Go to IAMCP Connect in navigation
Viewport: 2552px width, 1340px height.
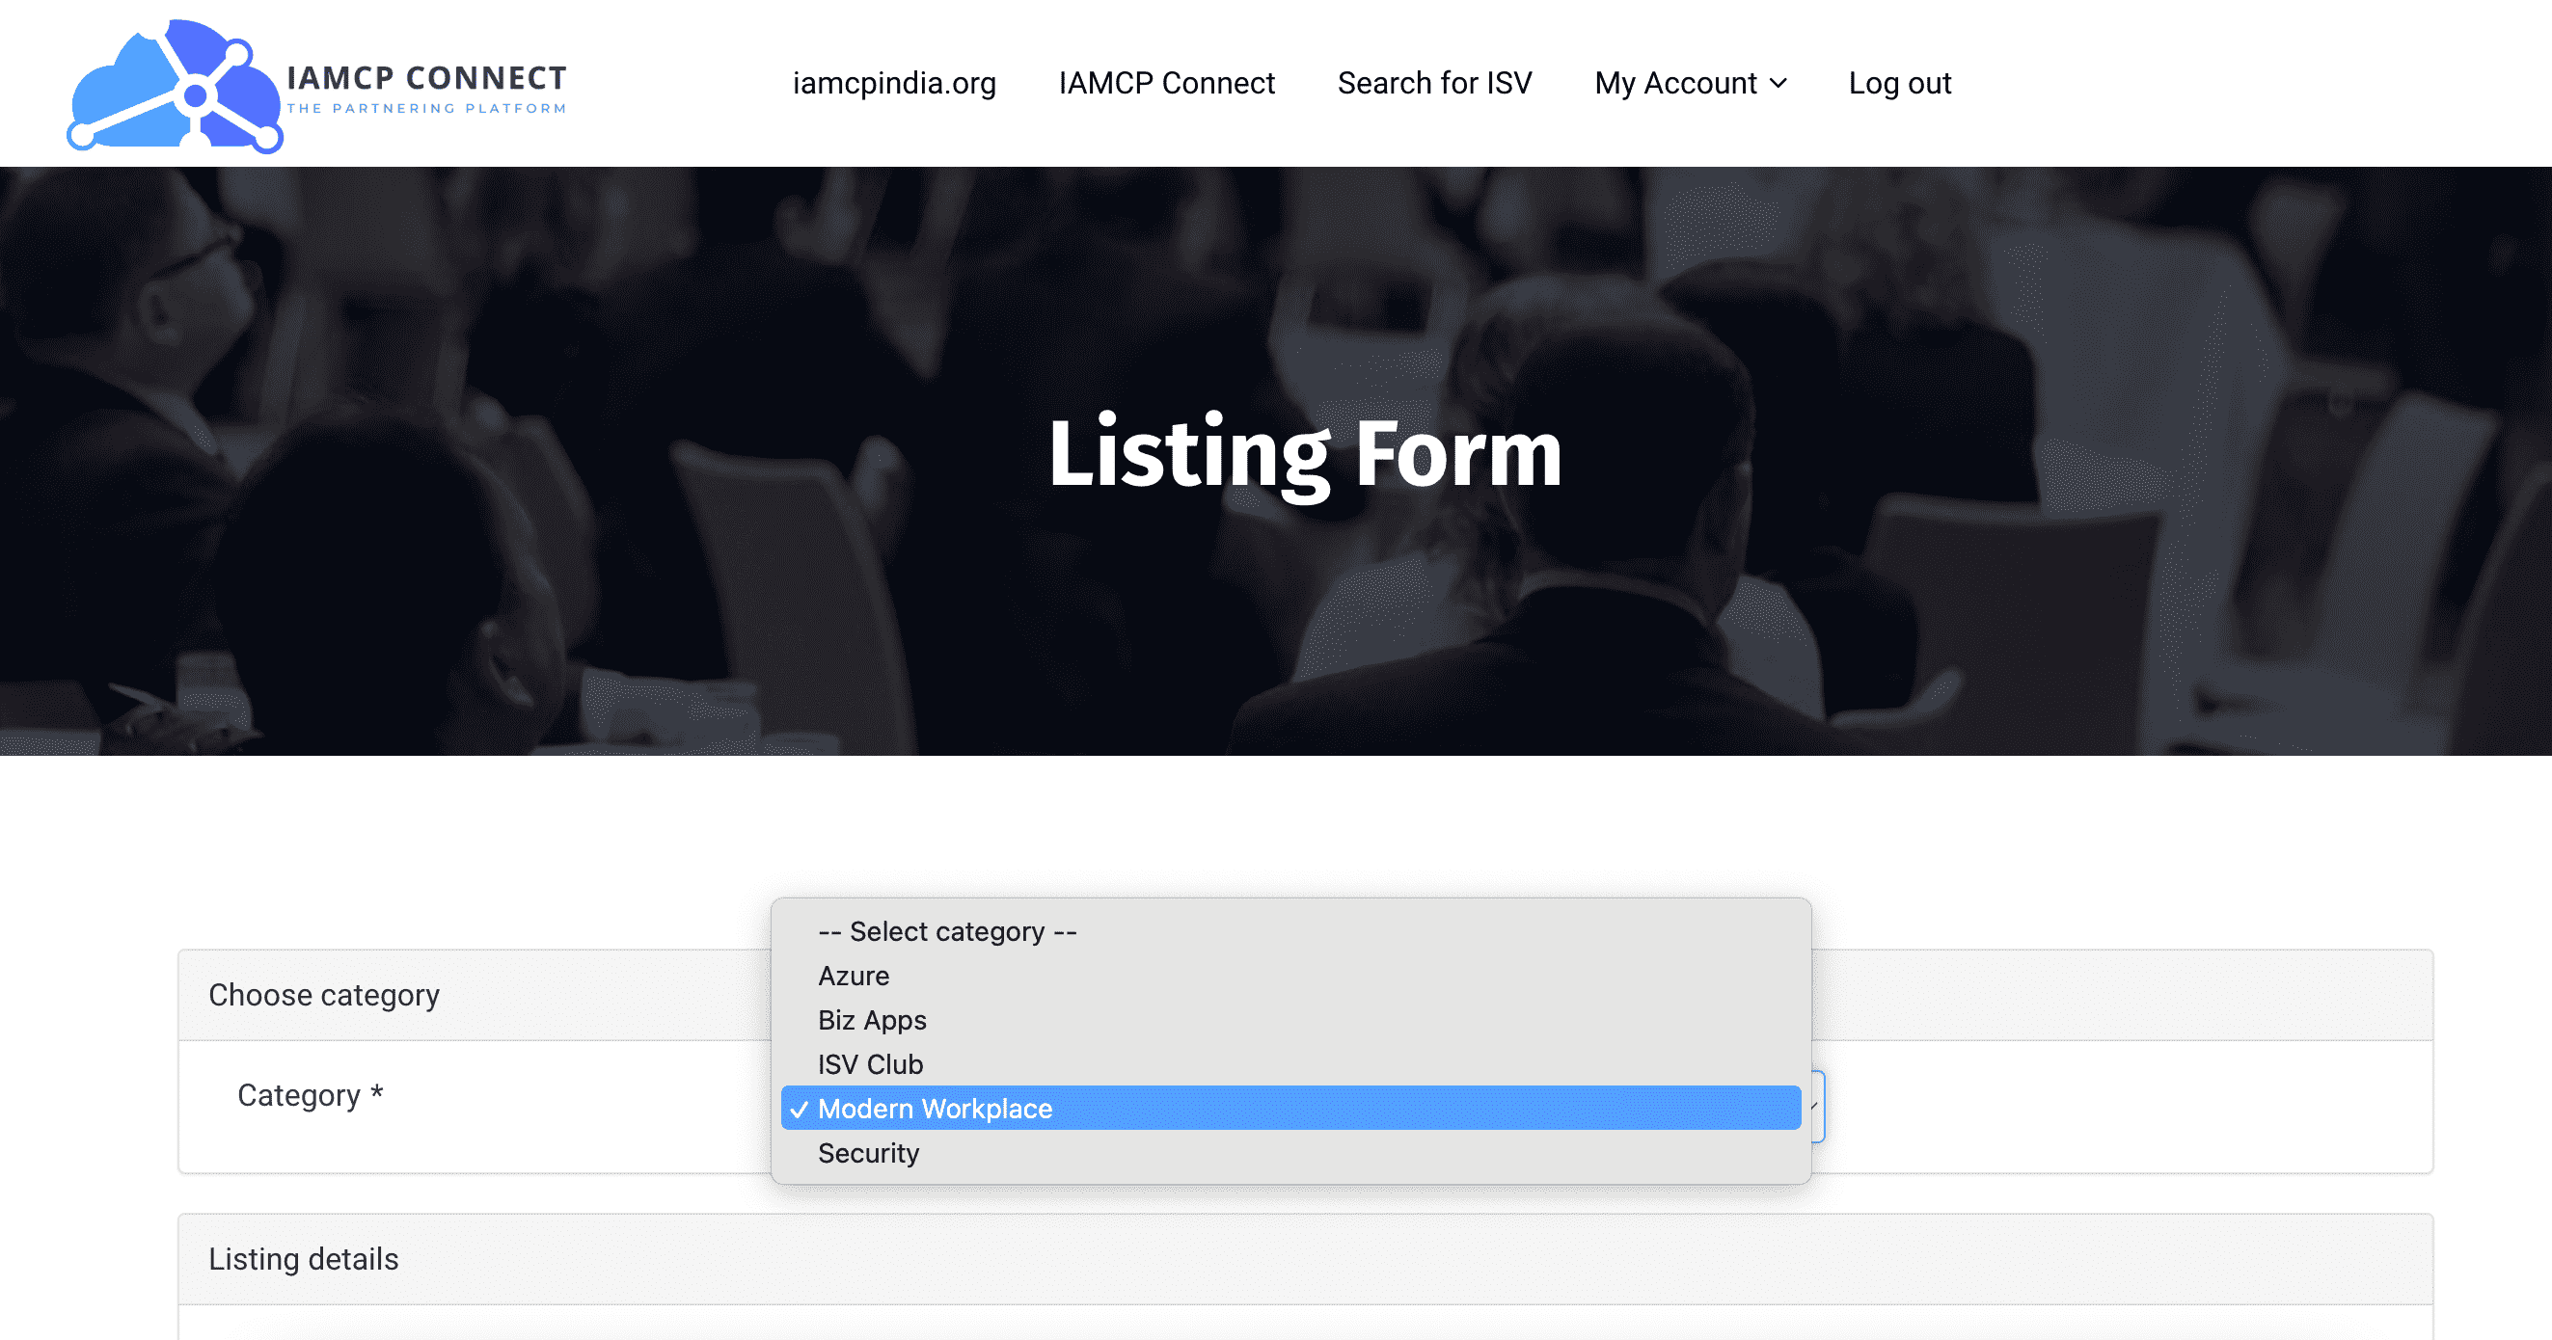click(x=1166, y=83)
